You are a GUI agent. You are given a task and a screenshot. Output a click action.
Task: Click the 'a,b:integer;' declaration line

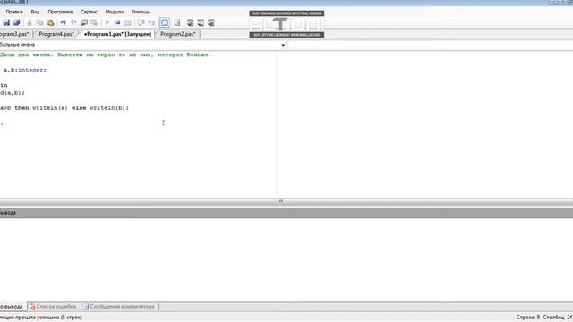(25, 70)
